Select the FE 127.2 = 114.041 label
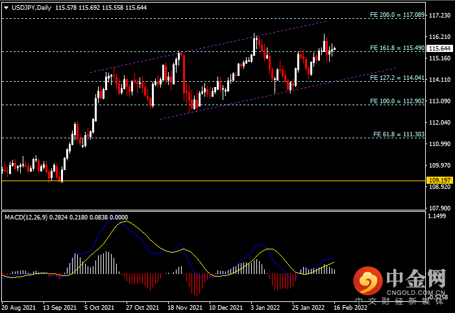This screenshot has height=313, width=455. [x=397, y=78]
